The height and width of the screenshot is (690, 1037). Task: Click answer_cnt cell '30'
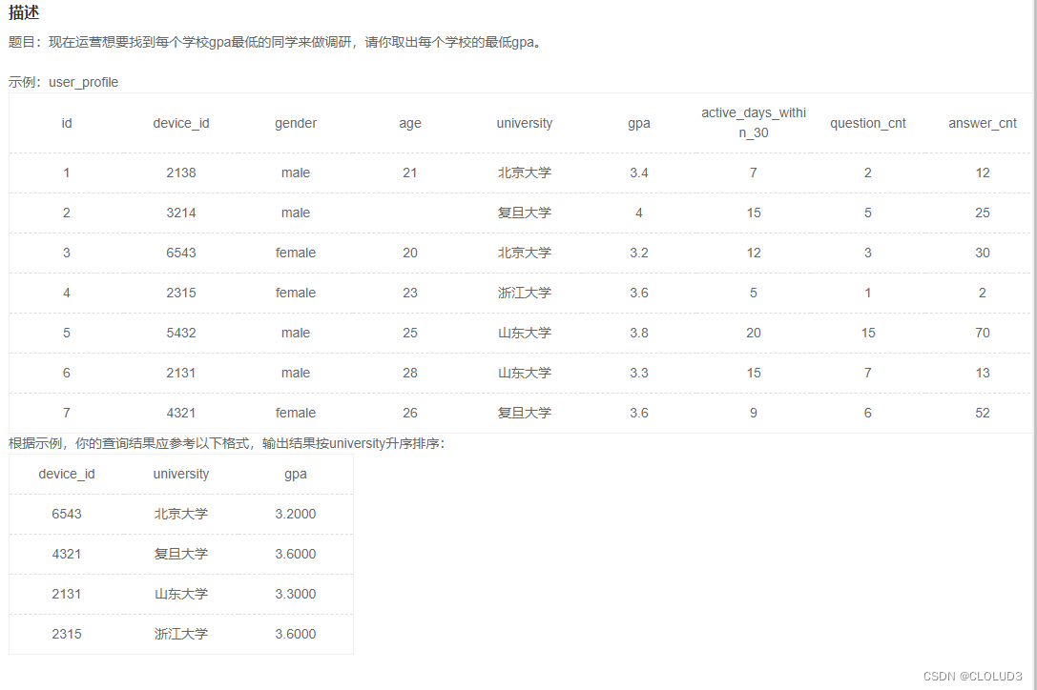click(982, 254)
